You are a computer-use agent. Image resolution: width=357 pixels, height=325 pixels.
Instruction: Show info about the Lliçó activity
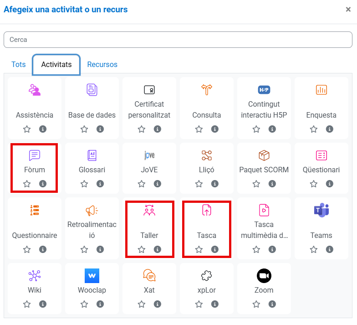click(x=214, y=184)
